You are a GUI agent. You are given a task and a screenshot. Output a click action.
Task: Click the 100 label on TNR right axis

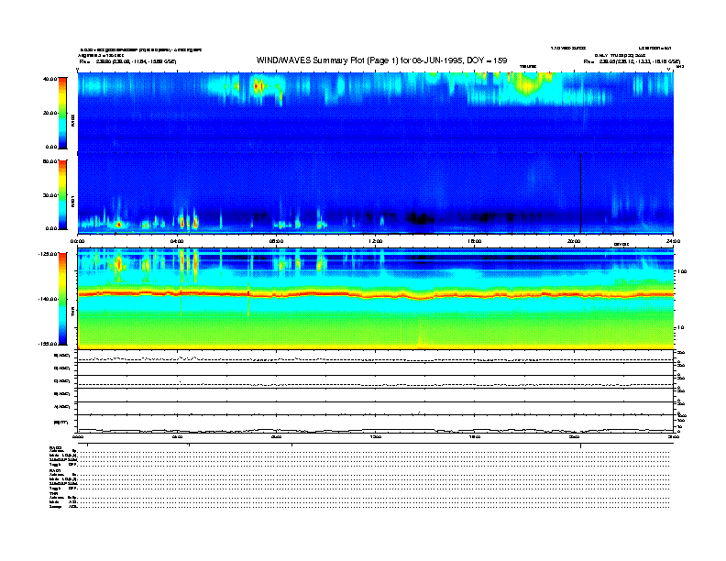tap(682, 271)
